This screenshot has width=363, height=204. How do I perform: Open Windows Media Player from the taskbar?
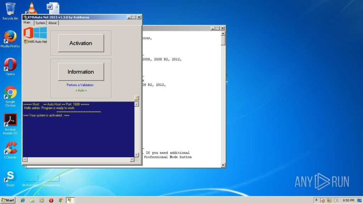41,200
